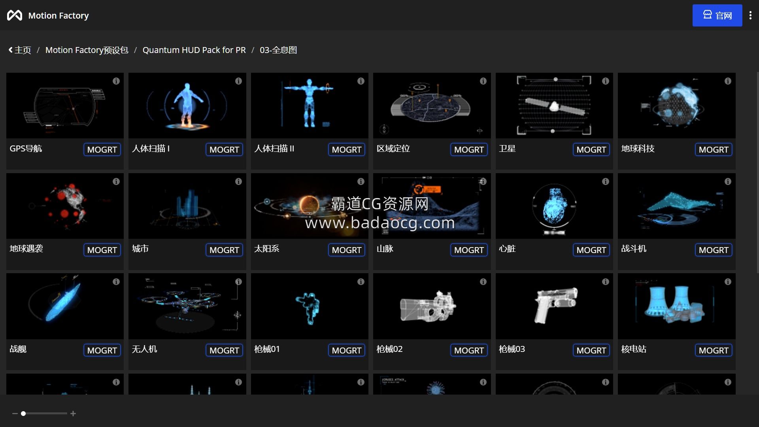Image resolution: width=759 pixels, height=427 pixels.
Task: Click the 人体扫描 II title text
Action: tap(274, 149)
